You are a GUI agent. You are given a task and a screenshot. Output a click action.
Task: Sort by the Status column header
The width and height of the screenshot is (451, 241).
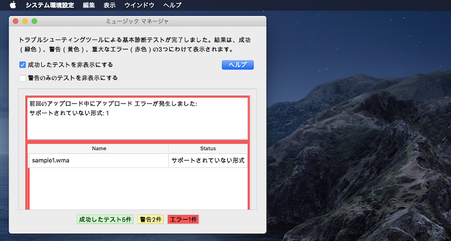208,148
